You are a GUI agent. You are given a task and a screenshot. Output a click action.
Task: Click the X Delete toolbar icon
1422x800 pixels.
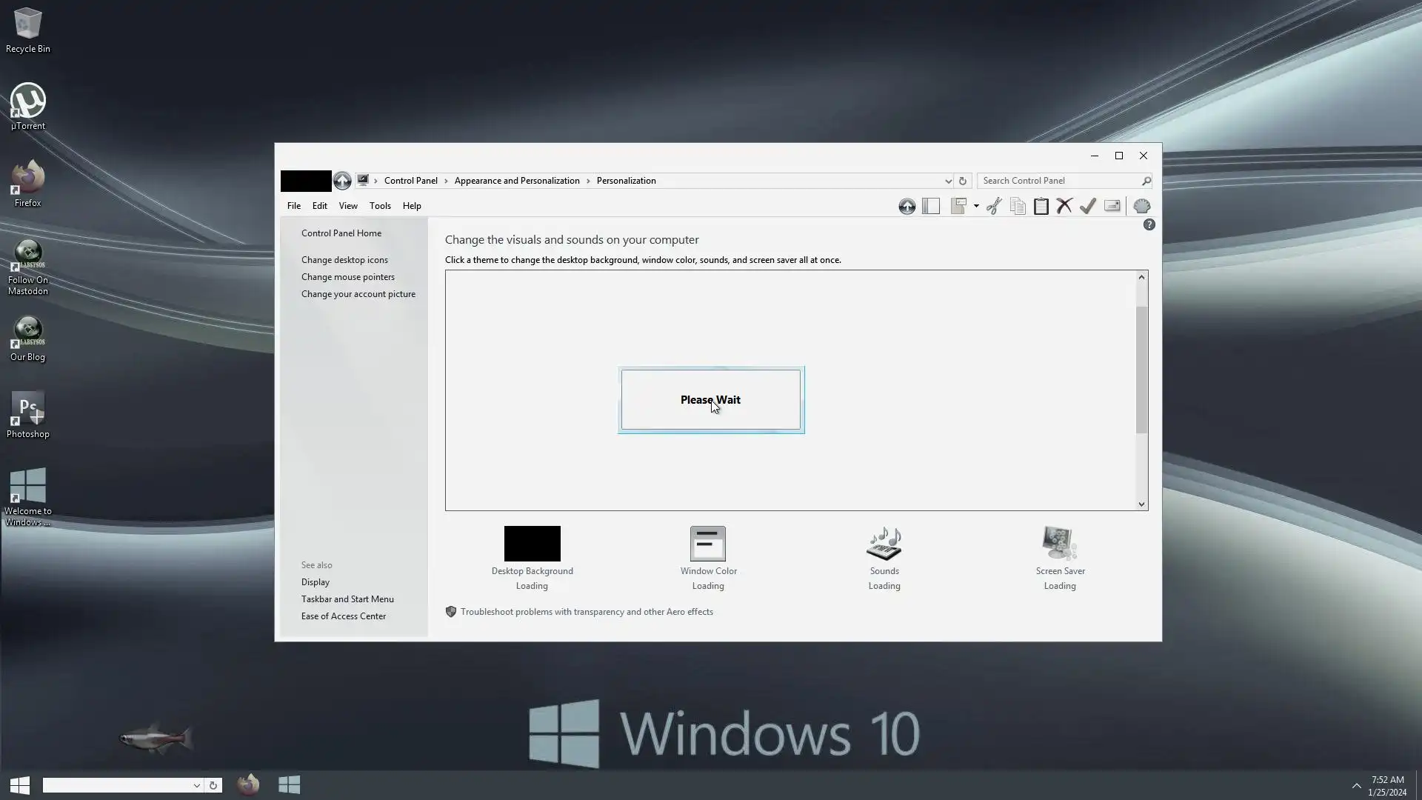(x=1064, y=206)
